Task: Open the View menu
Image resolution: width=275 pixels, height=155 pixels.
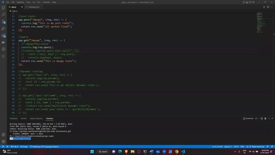Action: pos(28,2)
